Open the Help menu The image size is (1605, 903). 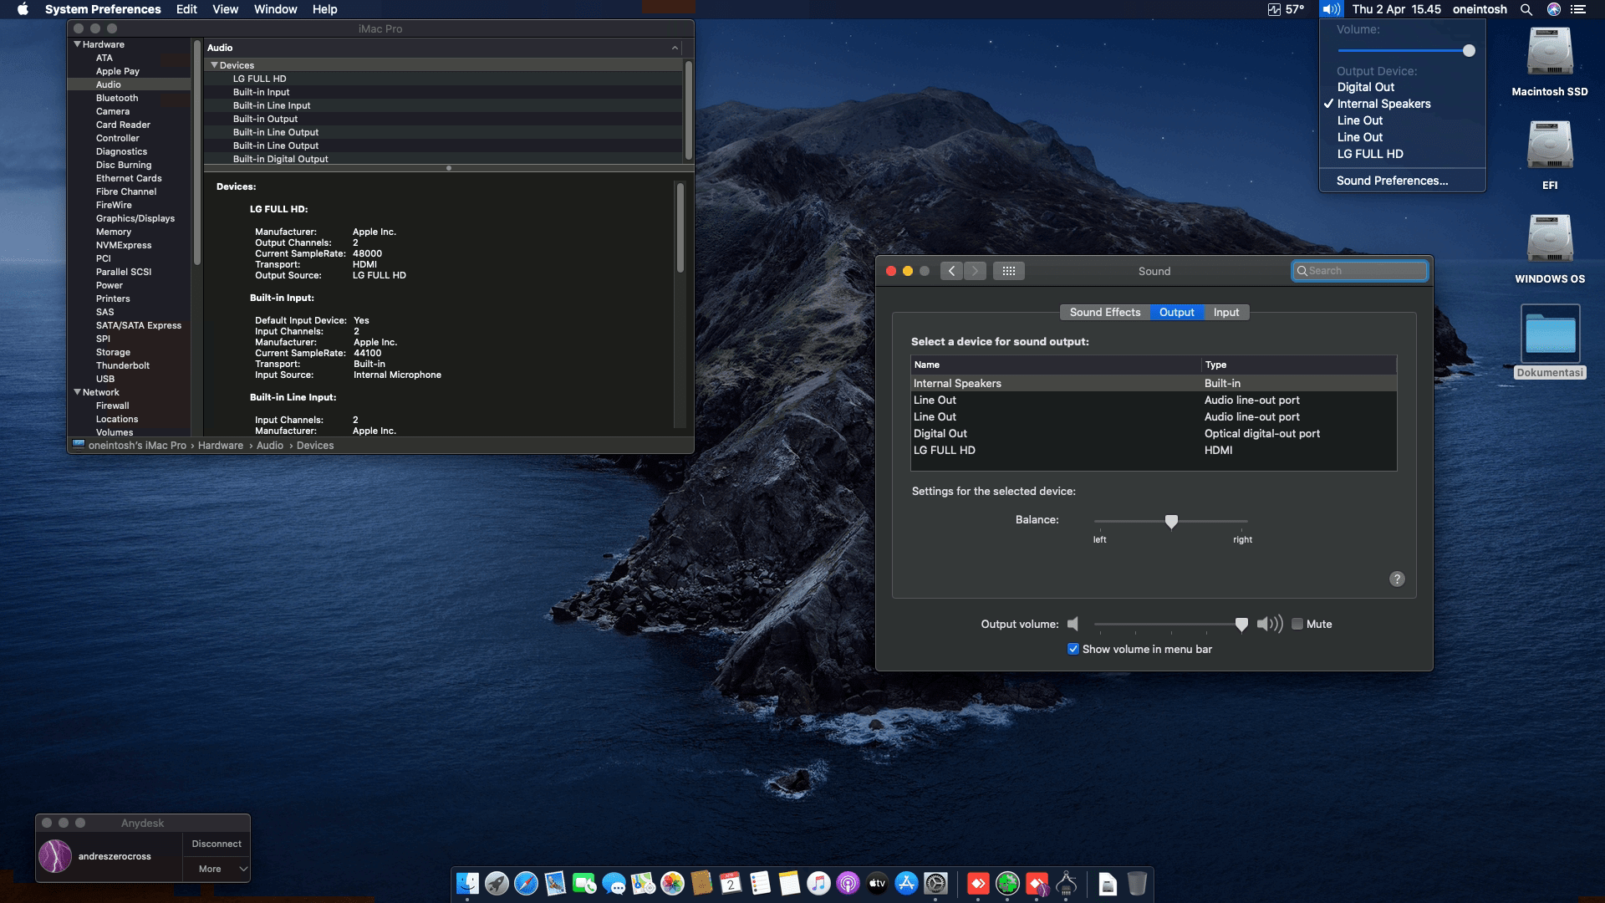[324, 9]
